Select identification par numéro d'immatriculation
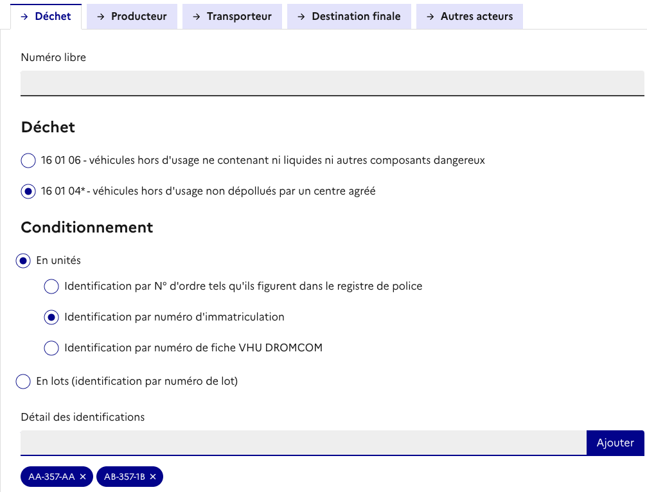This screenshot has width=647, height=492. 51,317
